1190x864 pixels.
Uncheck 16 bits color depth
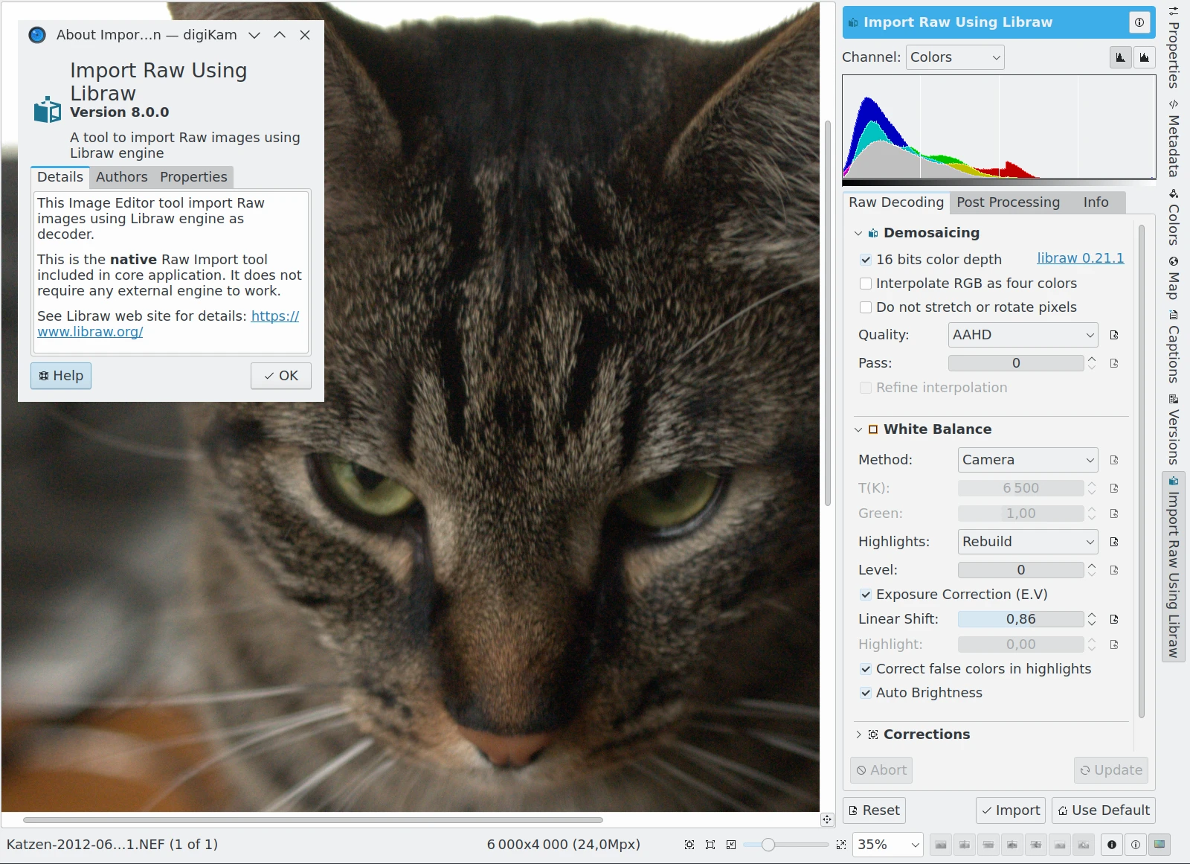[866, 260]
